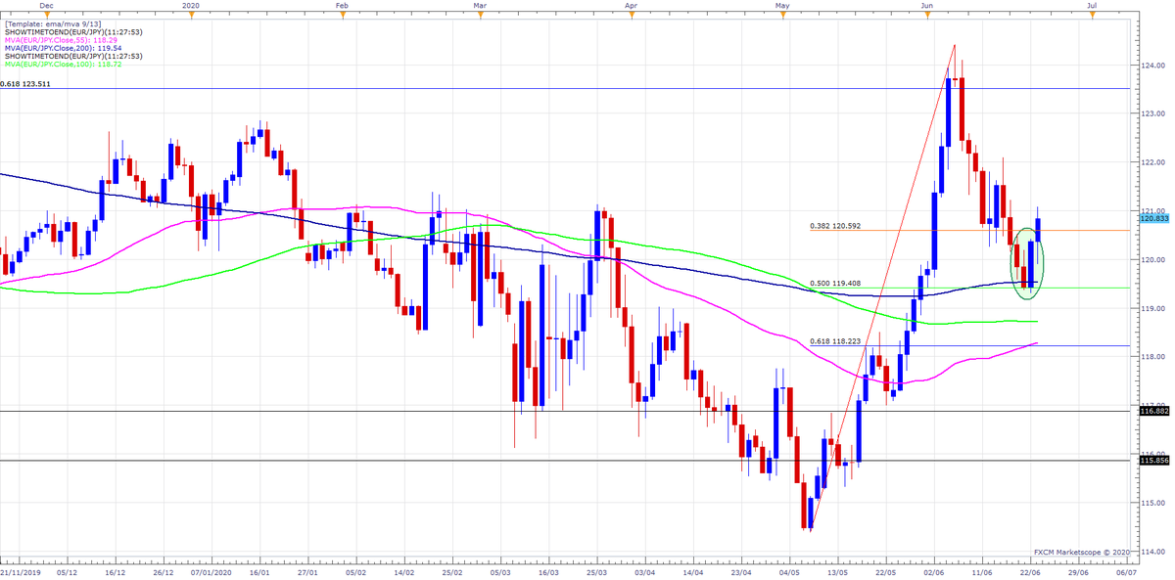Image resolution: width=1175 pixels, height=580 pixels.
Task: Select the orange Dec month marker arrow
Action: pos(47,15)
